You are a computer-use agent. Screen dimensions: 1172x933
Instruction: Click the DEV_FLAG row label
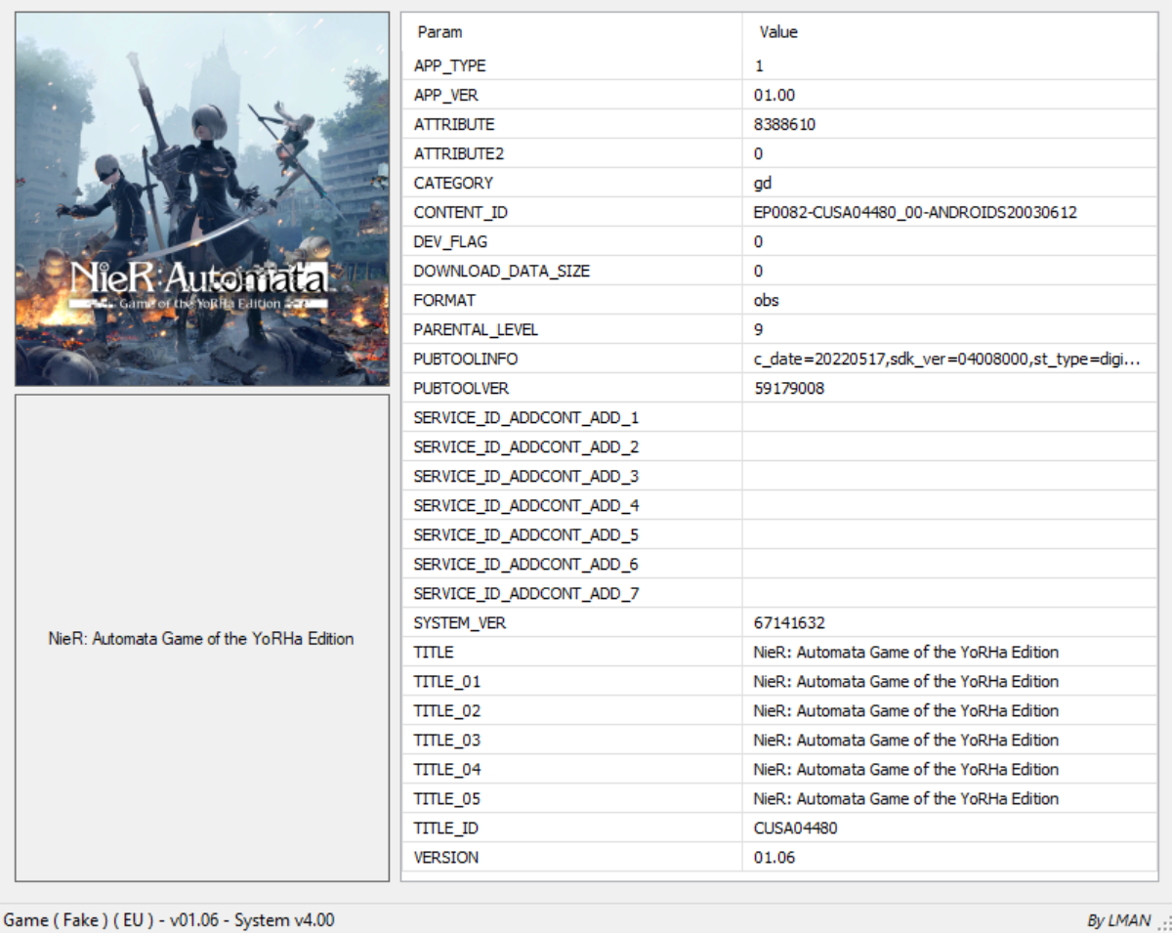pyautogui.click(x=450, y=241)
